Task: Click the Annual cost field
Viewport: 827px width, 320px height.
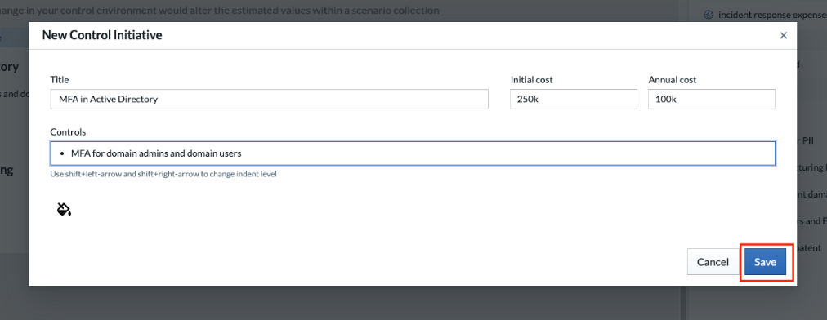Action: tap(712, 99)
